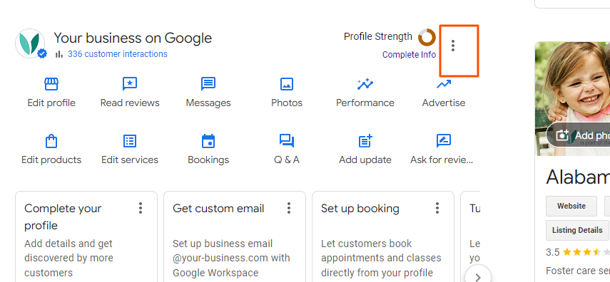
Task: Open Complete your profile card options menu
Action: coord(141,208)
